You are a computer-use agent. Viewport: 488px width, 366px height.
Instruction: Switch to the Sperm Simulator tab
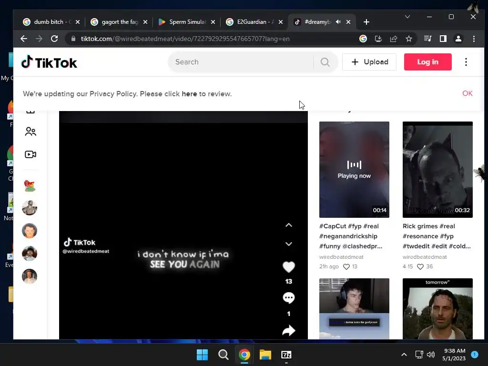tap(187, 22)
